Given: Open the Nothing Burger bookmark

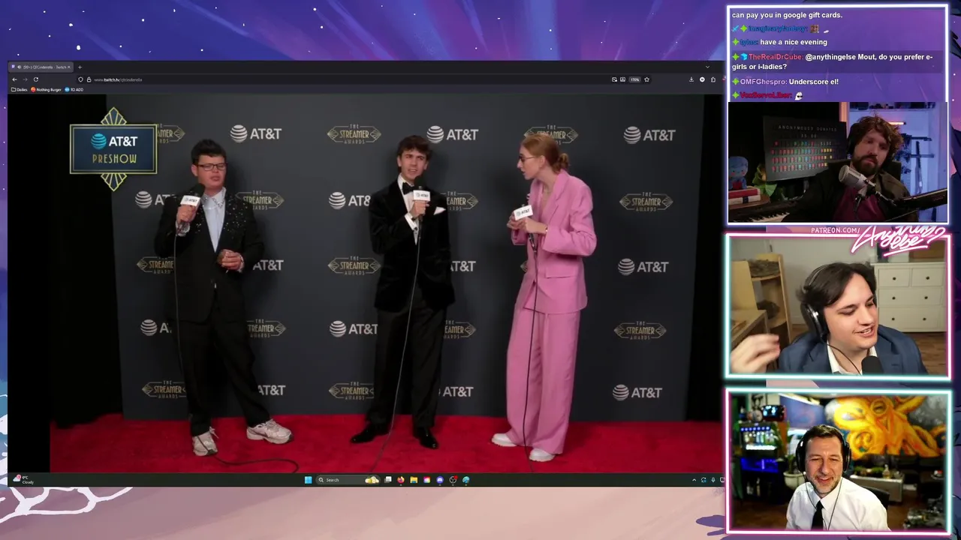Looking at the screenshot, I should (x=47, y=89).
